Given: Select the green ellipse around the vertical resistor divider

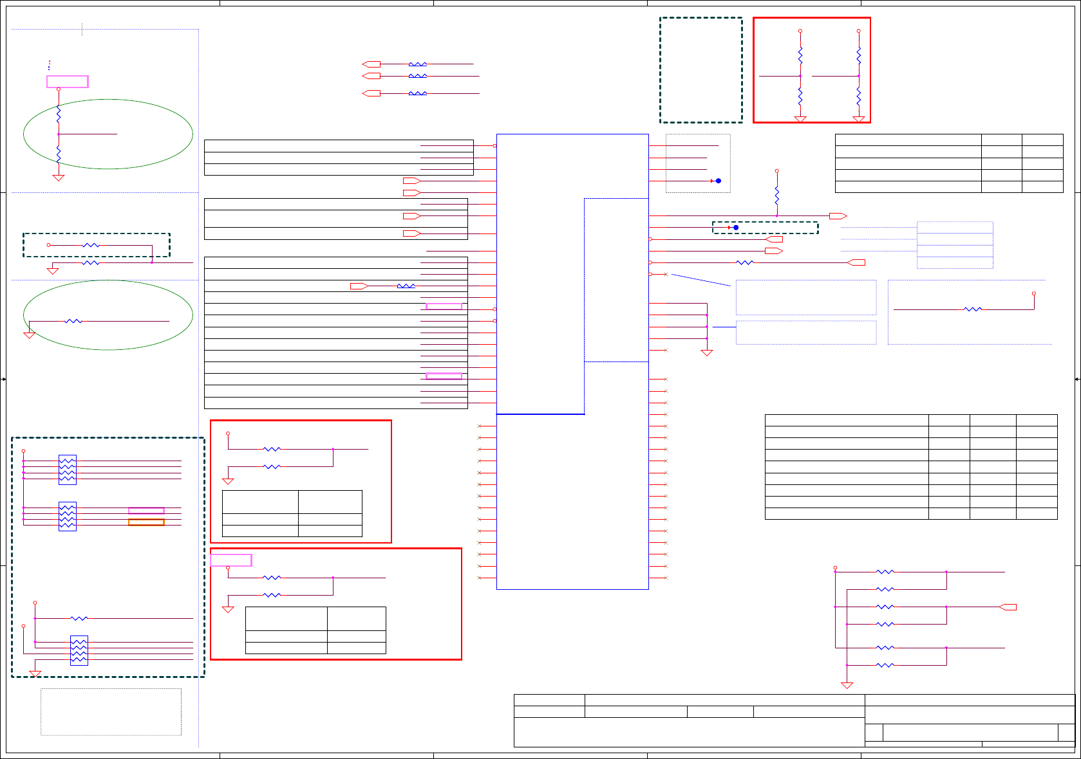Looking at the screenshot, I should (x=108, y=134).
